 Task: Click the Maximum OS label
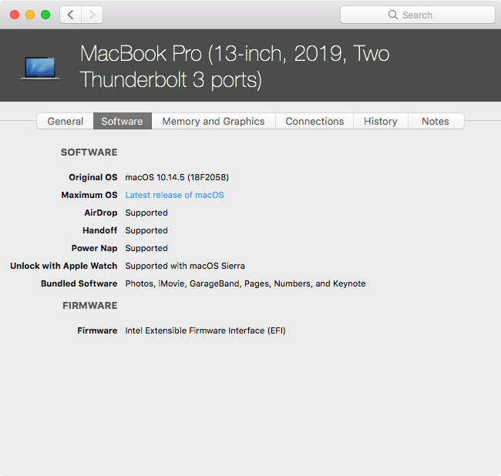point(89,195)
